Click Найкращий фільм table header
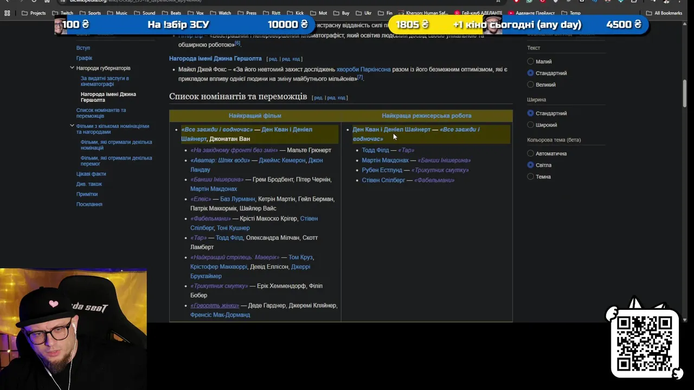The width and height of the screenshot is (694, 390). pyautogui.click(x=255, y=116)
